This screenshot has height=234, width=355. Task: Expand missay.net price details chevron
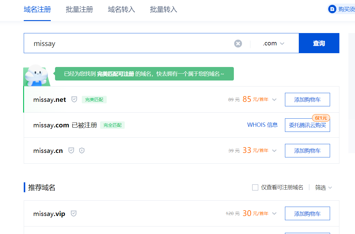[x=274, y=100]
